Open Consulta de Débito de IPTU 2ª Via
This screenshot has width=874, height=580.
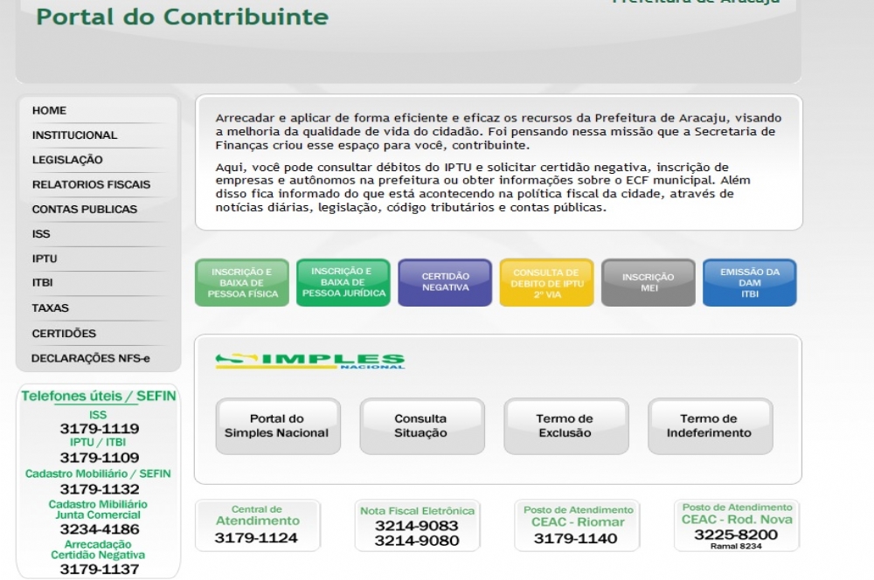(x=546, y=283)
